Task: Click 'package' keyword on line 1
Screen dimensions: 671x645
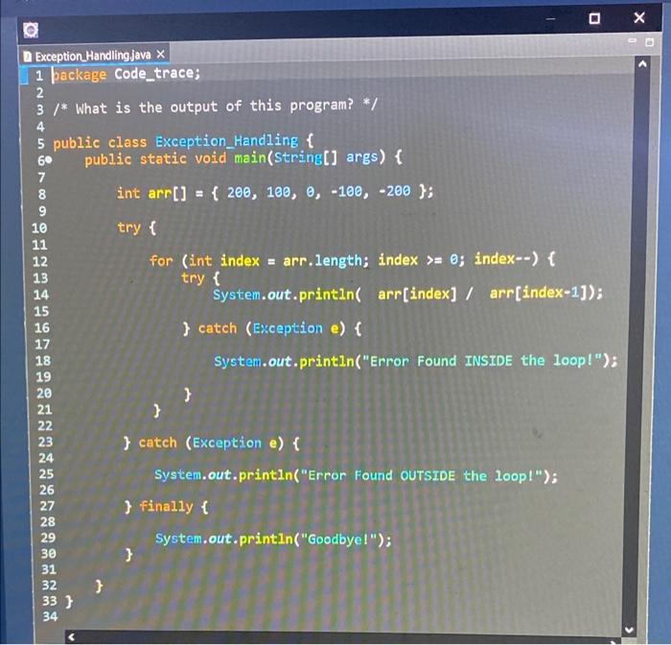Action: [80, 75]
